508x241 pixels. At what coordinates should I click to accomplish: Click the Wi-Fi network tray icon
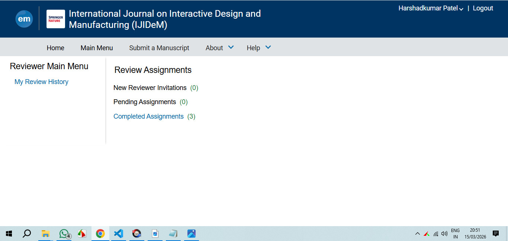tap(436, 234)
